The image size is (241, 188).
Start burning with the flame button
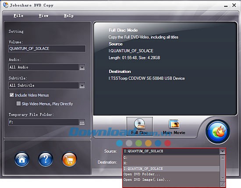218,132
